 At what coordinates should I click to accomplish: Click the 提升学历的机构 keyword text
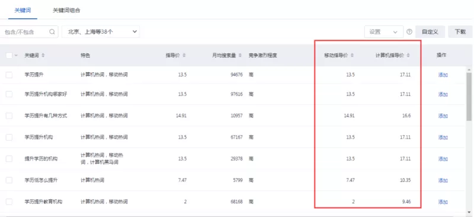[x=41, y=158]
